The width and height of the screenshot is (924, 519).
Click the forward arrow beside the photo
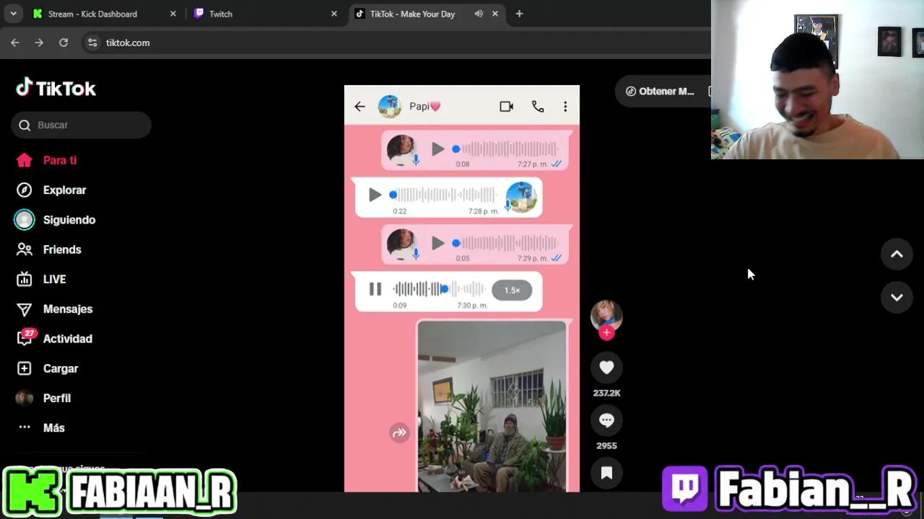pyautogui.click(x=399, y=432)
